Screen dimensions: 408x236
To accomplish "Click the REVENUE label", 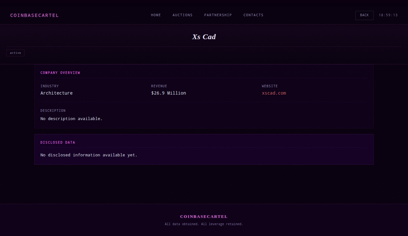I will coord(159,86).
